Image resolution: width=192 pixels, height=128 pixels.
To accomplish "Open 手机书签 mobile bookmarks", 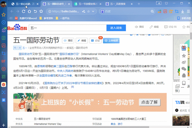I will click(x=184, y=18).
